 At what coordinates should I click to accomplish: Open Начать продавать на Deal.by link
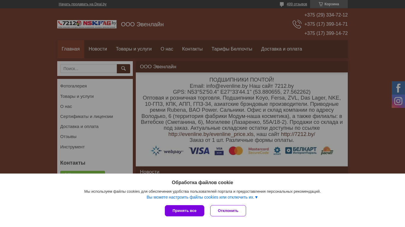pos(82,4)
